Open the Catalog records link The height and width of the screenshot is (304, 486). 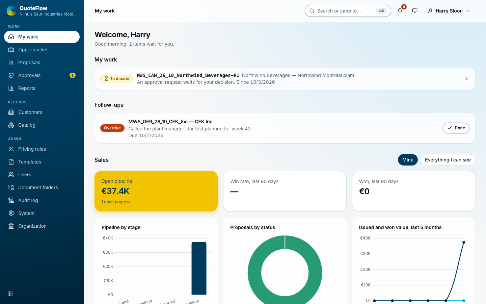coord(42,125)
